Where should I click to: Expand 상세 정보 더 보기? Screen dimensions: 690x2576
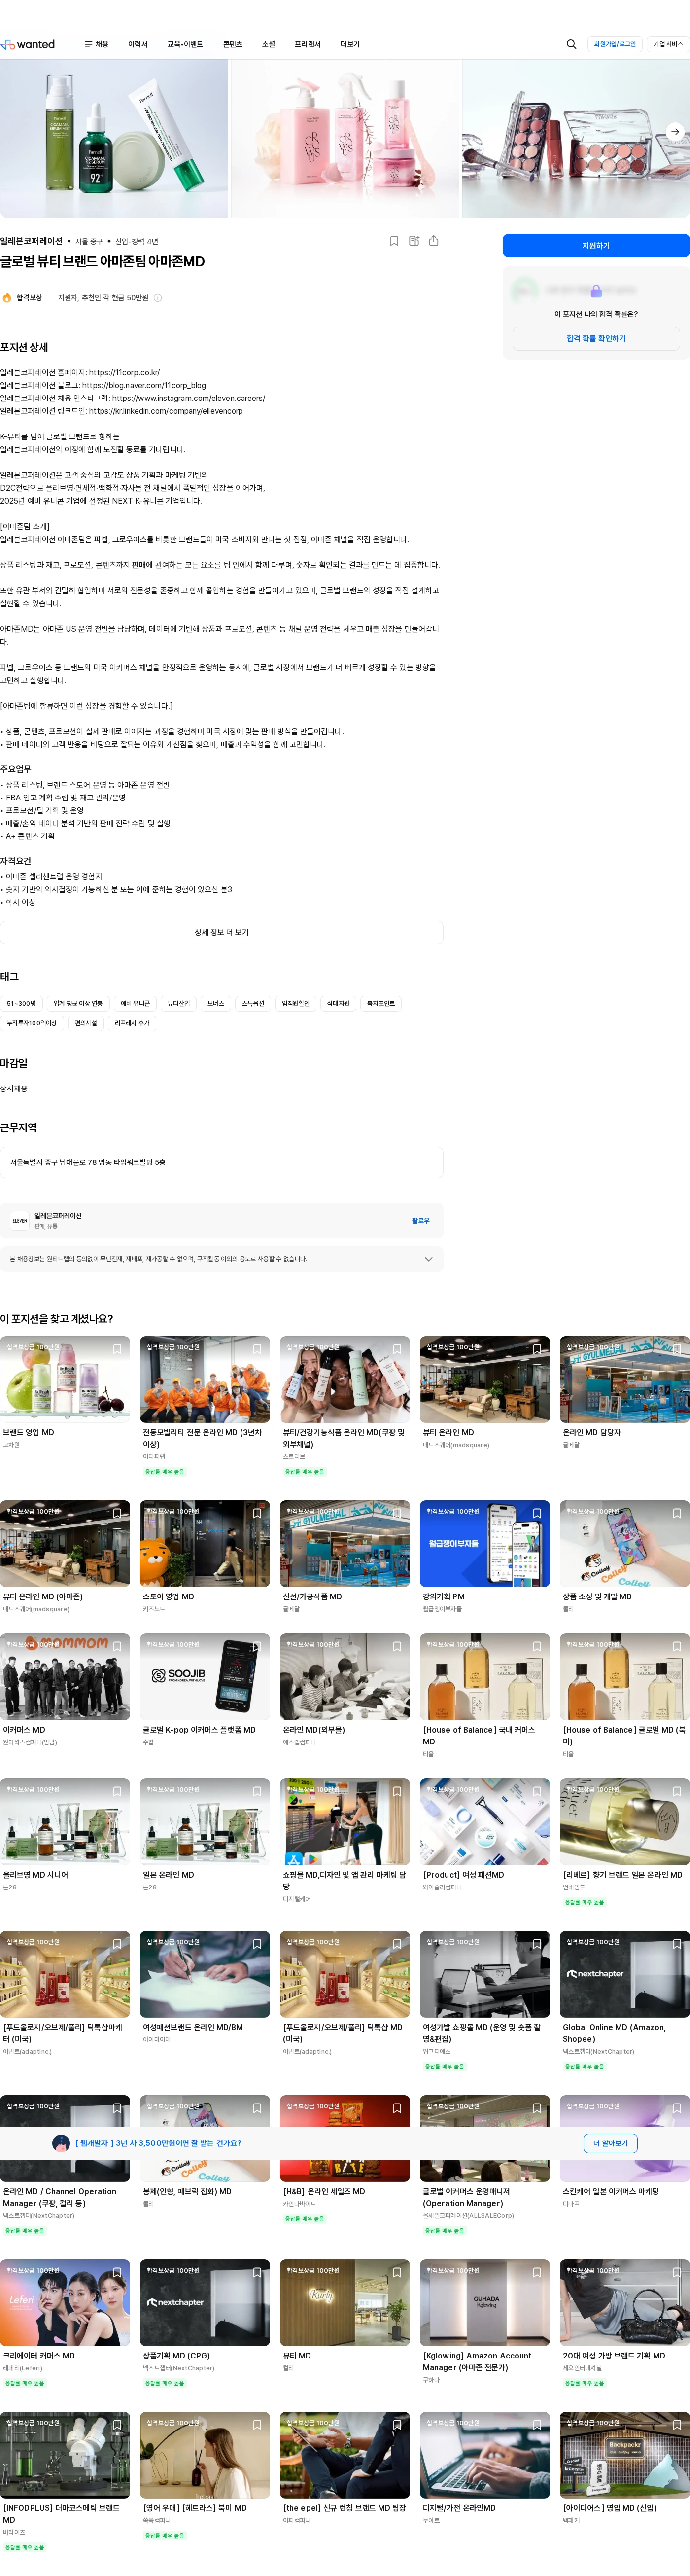click(x=221, y=932)
